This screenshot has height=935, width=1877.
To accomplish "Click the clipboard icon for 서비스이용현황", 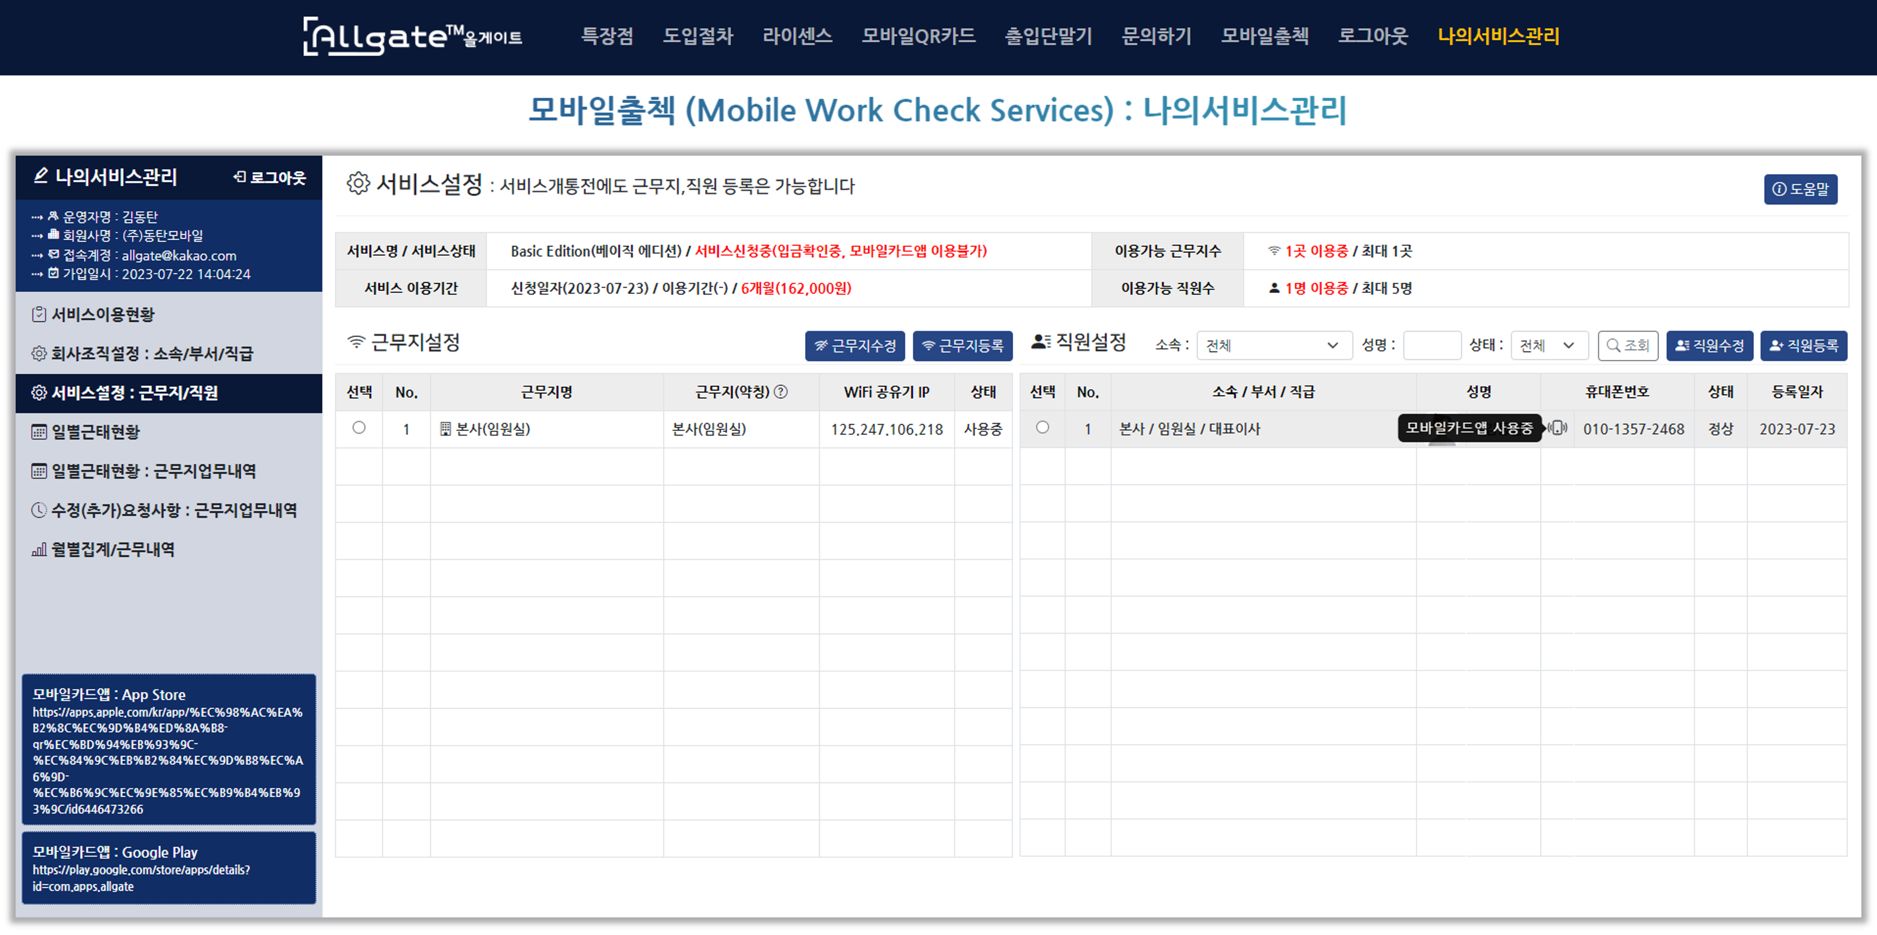I will 39,315.
